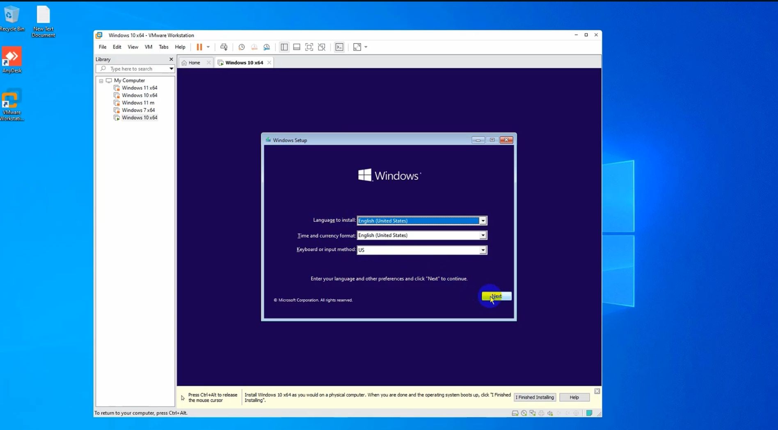Open the View menu

(x=133, y=47)
